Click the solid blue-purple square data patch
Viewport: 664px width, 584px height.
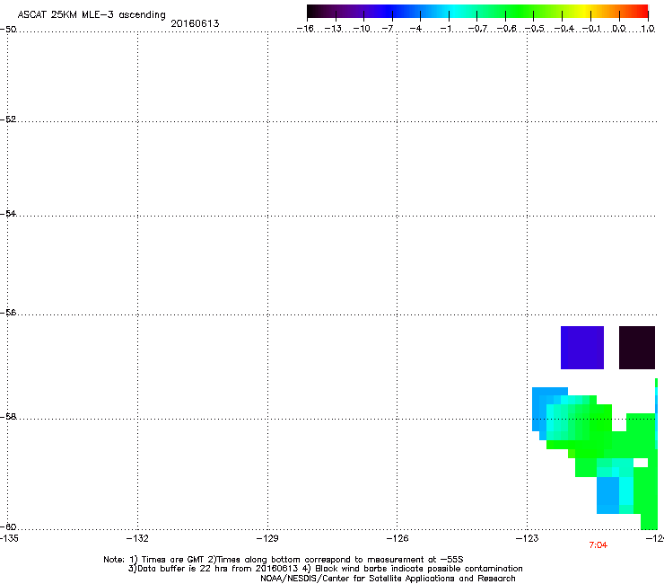point(581,348)
